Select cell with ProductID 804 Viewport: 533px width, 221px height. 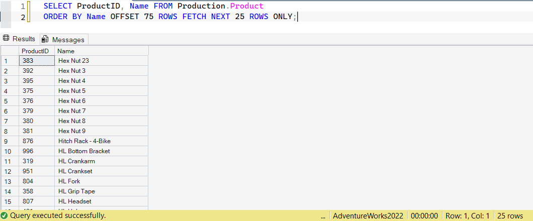(37, 181)
